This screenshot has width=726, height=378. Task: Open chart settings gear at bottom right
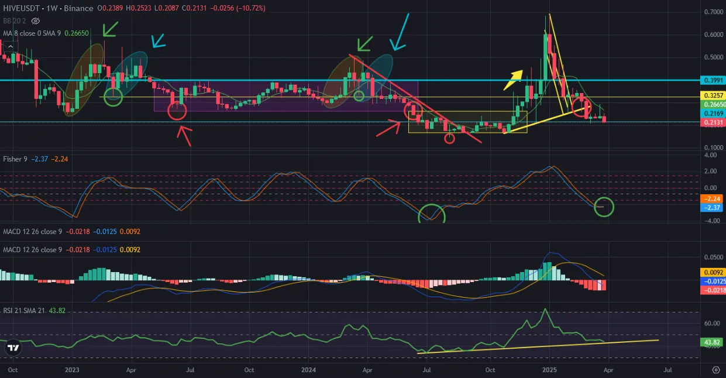716,370
